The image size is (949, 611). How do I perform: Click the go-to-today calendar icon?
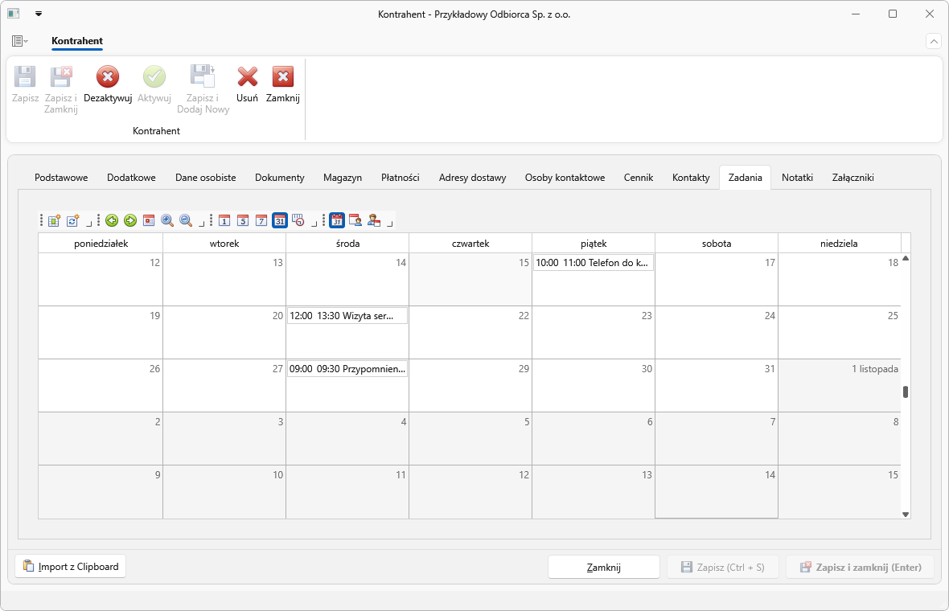coord(149,221)
